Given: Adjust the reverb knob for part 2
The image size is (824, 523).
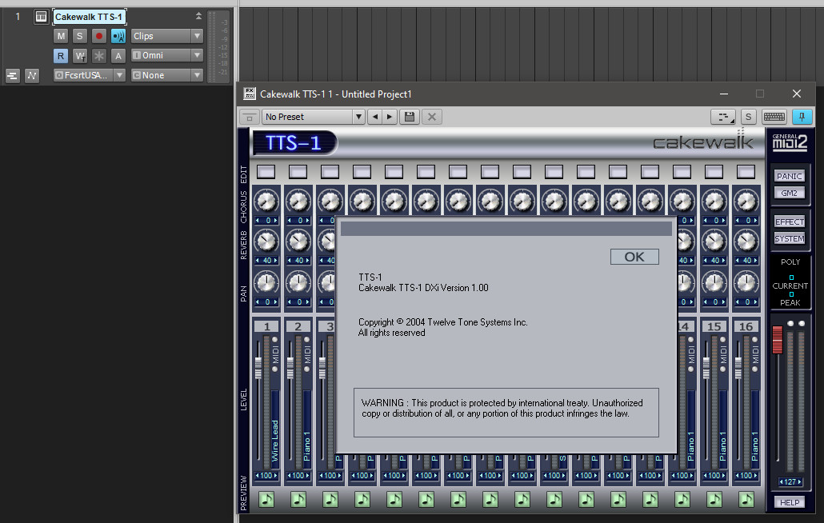Looking at the screenshot, I should coord(298,242).
